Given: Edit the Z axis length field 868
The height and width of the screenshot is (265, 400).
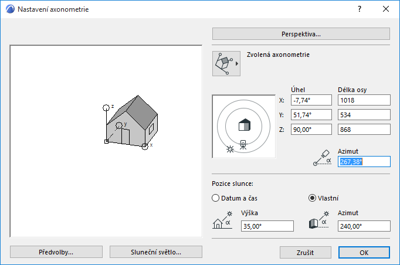Looking at the screenshot, I should click(364, 130).
